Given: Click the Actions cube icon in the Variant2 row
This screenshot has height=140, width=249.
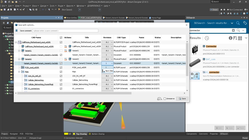Looking at the screenshot, I should click(70, 59).
